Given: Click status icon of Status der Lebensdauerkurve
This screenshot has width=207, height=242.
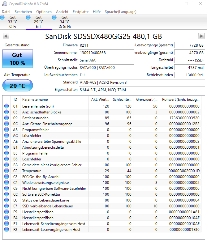Looking at the screenshot, I should pos(6,200).
